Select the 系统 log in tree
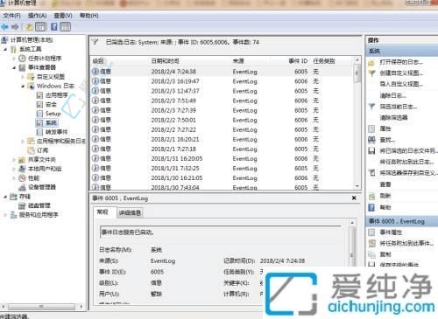The width and height of the screenshot is (438, 319). (x=51, y=122)
